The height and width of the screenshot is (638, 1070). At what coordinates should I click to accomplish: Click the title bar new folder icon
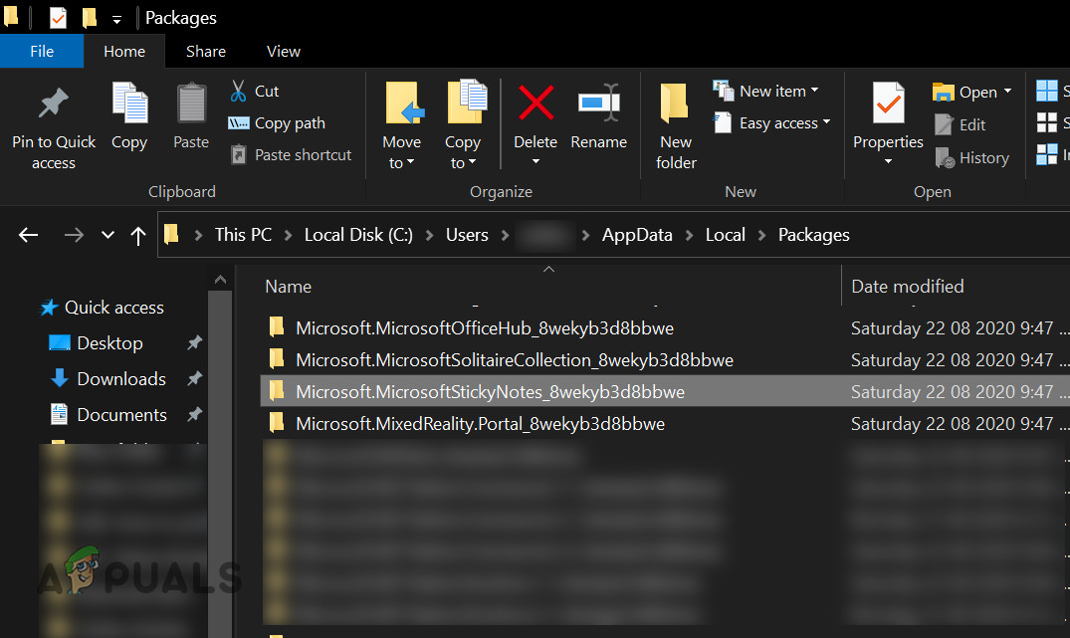90,18
